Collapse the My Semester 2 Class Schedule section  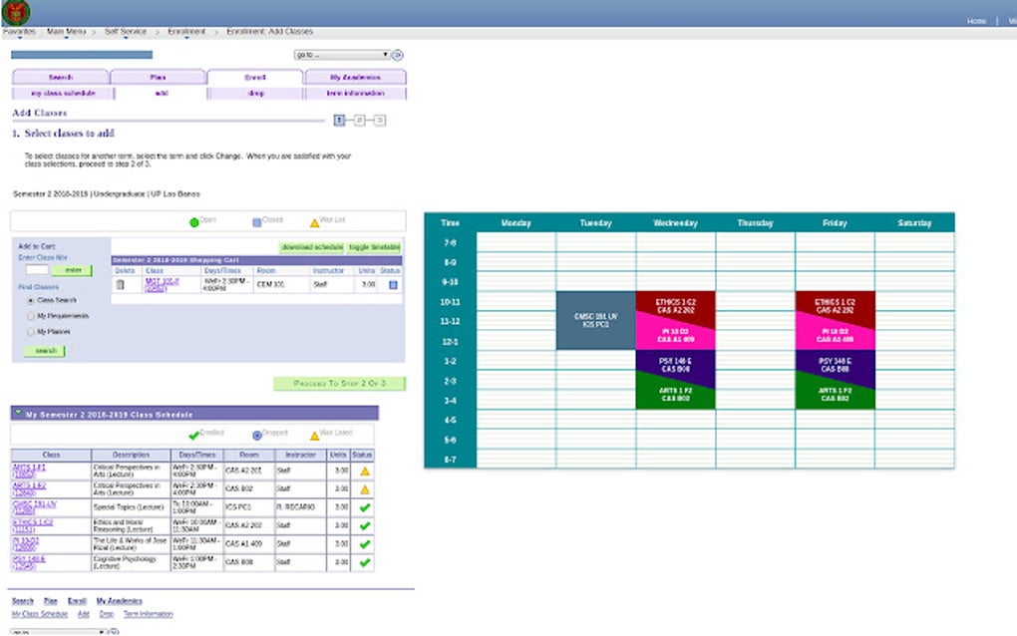click(18, 412)
